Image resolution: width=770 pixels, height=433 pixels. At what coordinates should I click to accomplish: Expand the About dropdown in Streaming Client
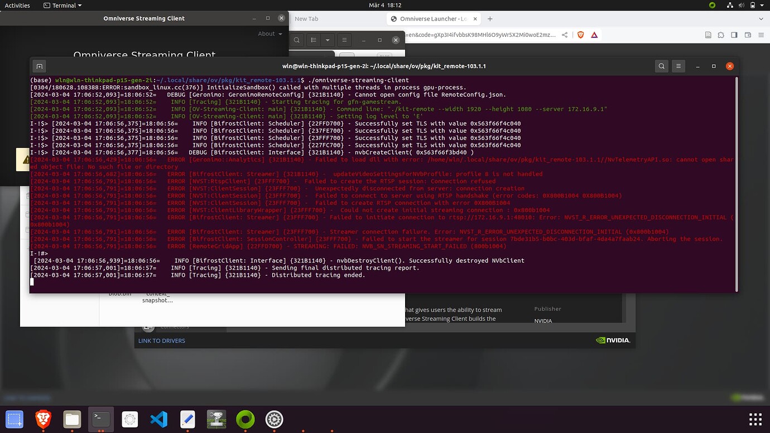pos(269,33)
